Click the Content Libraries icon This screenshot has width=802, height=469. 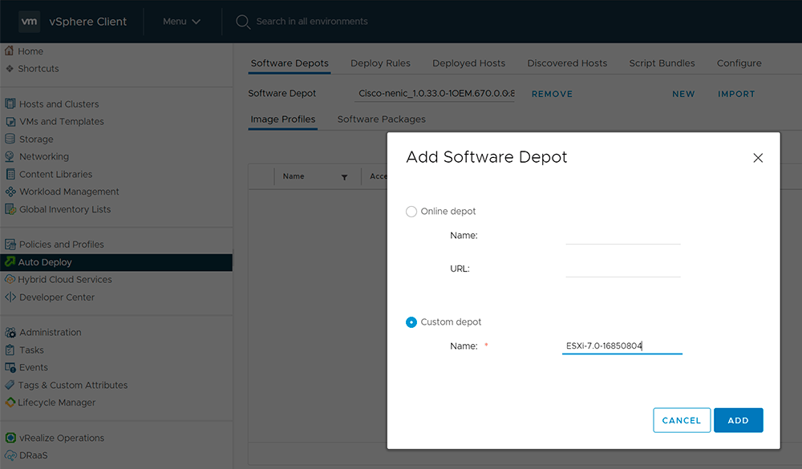tap(10, 175)
